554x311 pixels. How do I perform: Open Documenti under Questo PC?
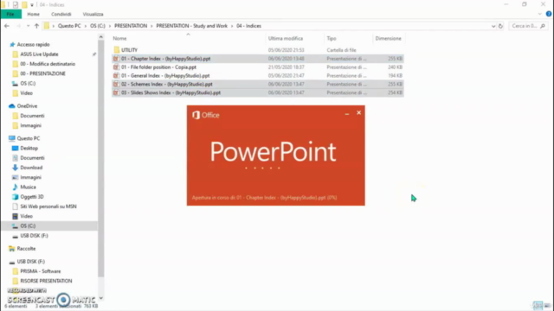(x=32, y=158)
